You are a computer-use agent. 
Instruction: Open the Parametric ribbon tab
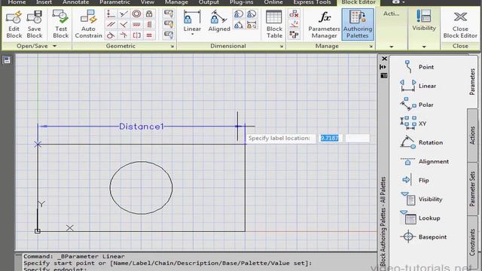(x=114, y=2)
